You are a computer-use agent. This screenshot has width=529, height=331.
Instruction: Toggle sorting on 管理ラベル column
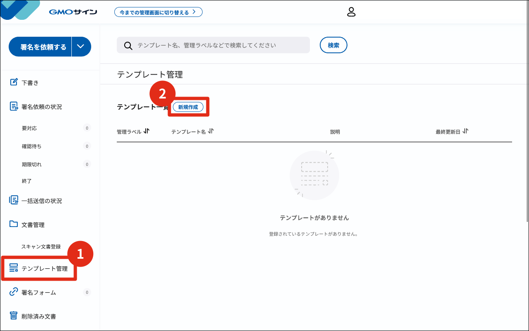coord(146,131)
